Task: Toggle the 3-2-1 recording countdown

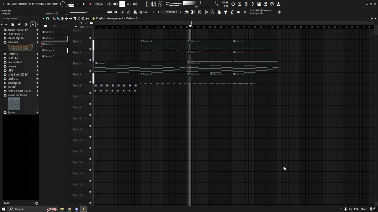Action: (x=122, y=4)
